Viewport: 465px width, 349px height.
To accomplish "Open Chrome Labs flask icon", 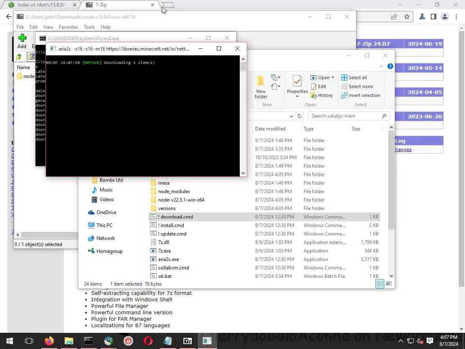I will click(422, 17).
